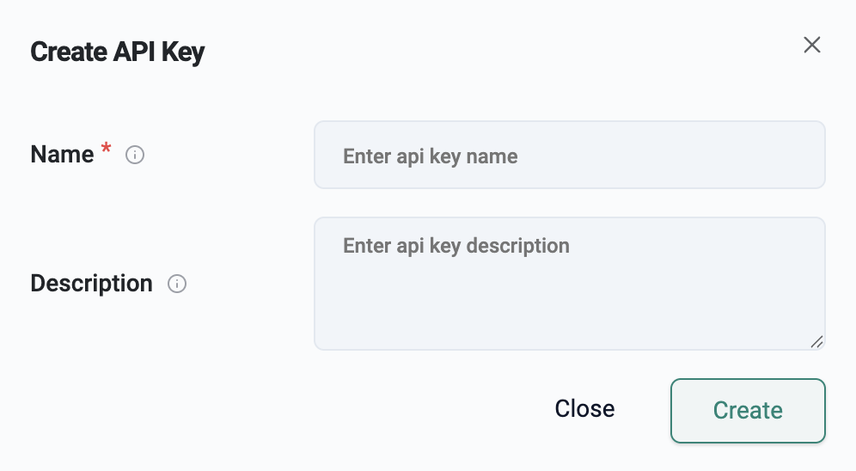Click the "Enter api key description" placeholder text
856x471 pixels.
(x=456, y=246)
